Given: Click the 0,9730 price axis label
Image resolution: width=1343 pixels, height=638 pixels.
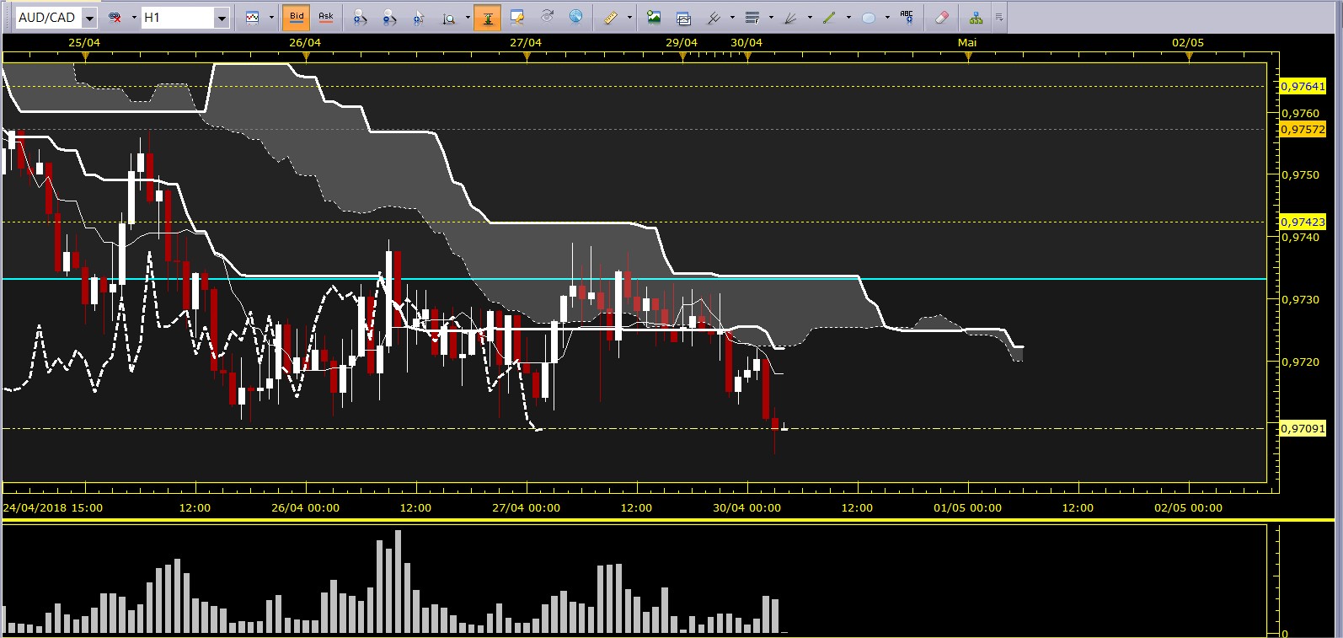Looking at the screenshot, I should [x=1301, y=300].
